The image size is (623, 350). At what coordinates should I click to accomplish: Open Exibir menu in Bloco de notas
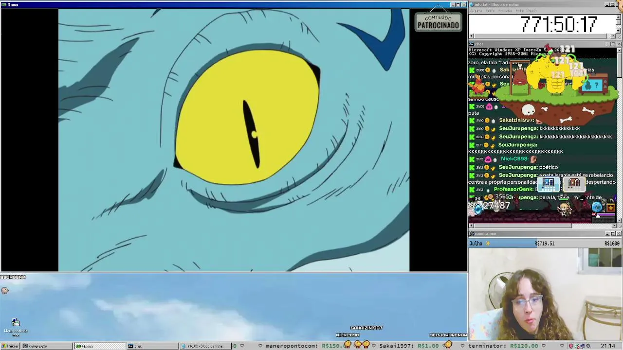click(520, 11)
